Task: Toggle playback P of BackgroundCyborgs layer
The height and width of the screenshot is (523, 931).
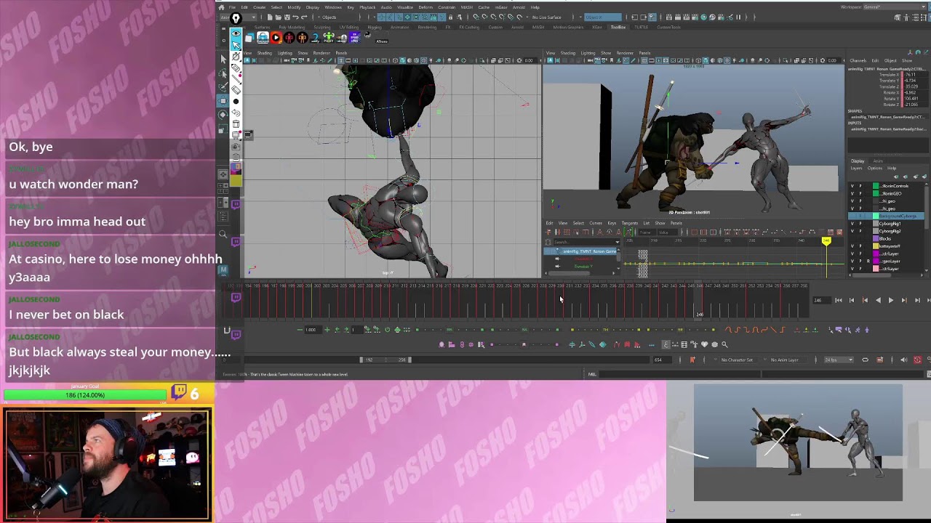Action: (x=860, y=216)
